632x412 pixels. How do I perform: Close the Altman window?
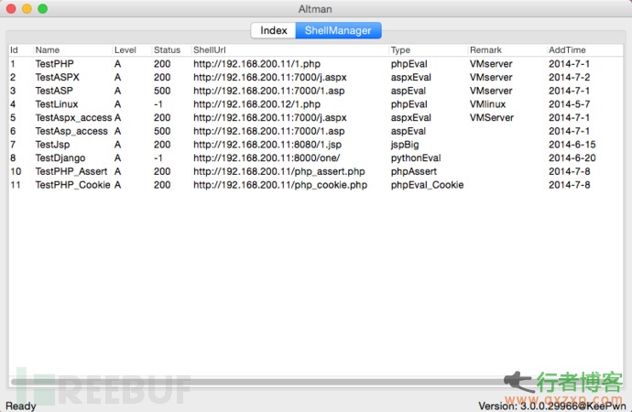(x=11, y=8)
